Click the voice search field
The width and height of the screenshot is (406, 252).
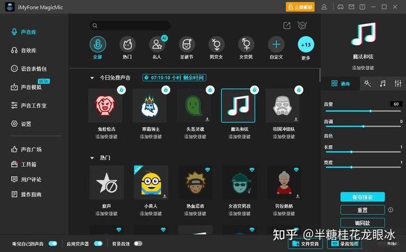[x=130, y=25]
